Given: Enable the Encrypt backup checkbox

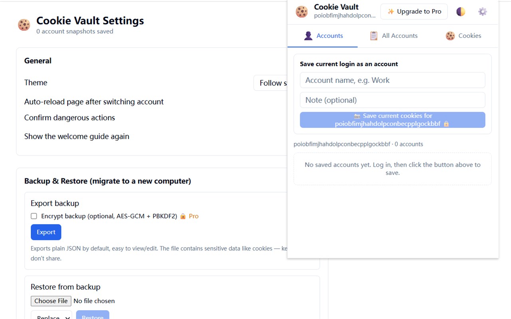Looking at the screenshot, I should coord(34,216).
